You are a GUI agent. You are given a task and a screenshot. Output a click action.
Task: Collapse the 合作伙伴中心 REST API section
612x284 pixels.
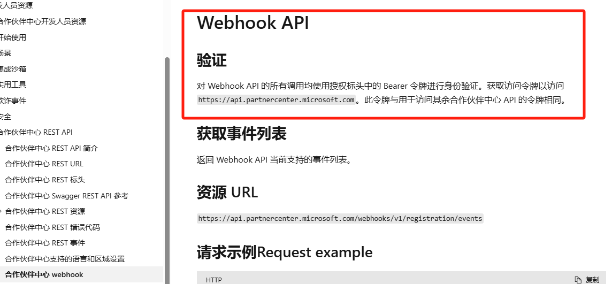point(36,132)
